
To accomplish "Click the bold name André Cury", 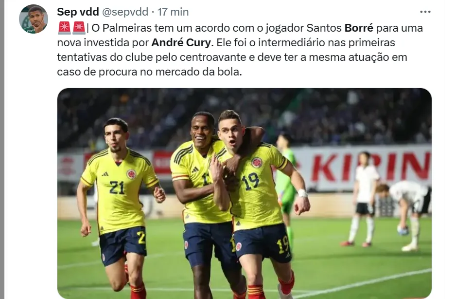I will (x=182, y=42).
